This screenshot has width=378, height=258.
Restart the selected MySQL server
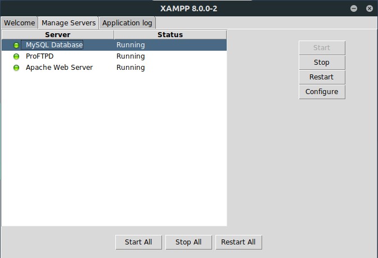click(322, 77)
